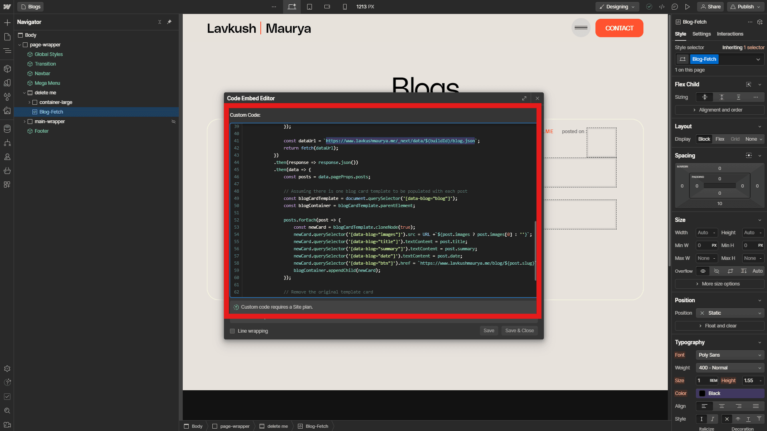Click the Share button
Image resolution: width=767 pixels, height=431 pixels.
tap(711, 7)
